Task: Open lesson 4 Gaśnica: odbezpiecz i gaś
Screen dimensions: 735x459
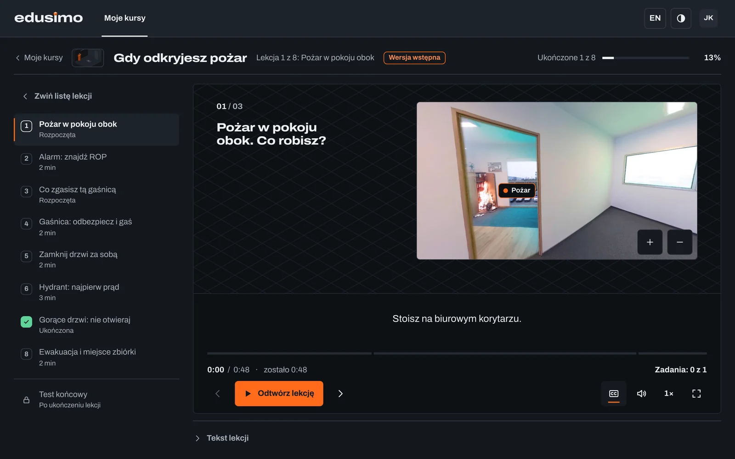Action: [x=96, y=227]
